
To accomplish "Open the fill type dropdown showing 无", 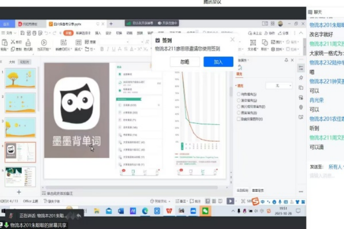I will click(278, 85).
